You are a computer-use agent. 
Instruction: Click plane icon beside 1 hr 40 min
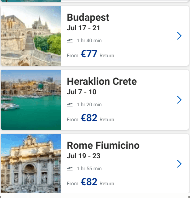click(x=70, y=40)
